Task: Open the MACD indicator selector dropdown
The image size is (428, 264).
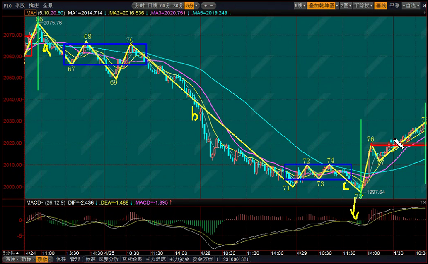Action: tap(34, 202)
